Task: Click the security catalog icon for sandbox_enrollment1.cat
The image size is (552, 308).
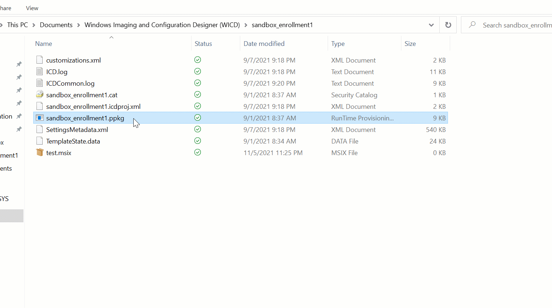Action: (x=39, y=94)
